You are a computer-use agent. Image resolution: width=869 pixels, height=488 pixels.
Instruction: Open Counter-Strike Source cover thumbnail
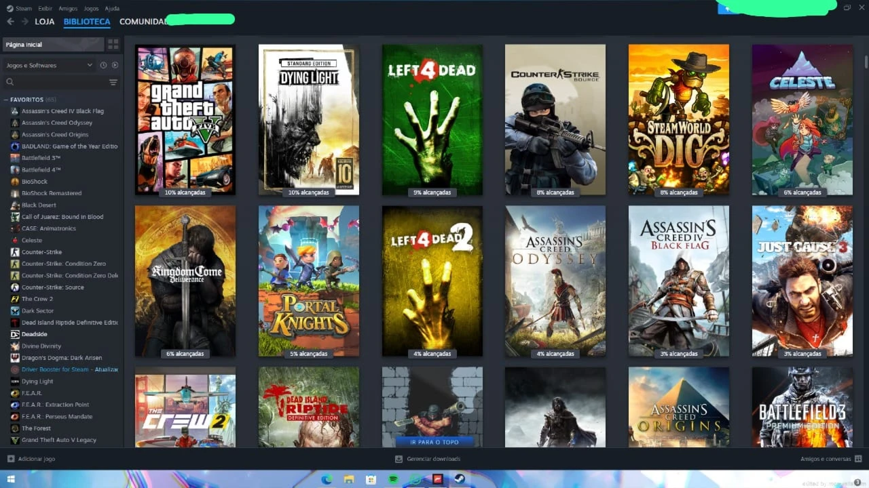(x=555, y=120)
